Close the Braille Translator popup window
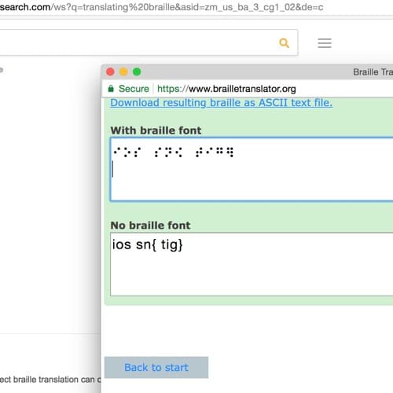The height and width of the screenshot is (393, 393). pyautogui.click(x=110, y=72)
